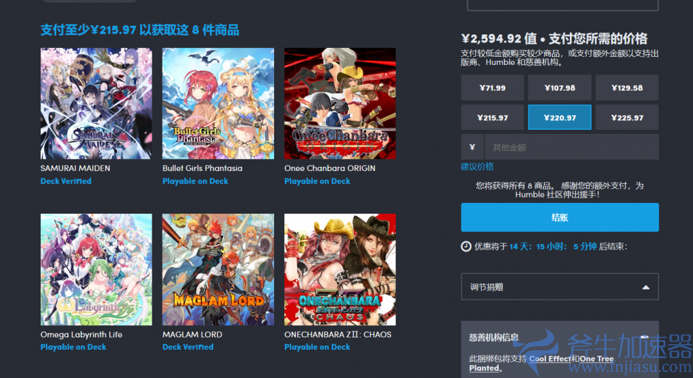Click Playable on Deck under Onee Chanbara ORIGIN
Image resolution: width=693 pixels, height=378 pixels.
click(x=317, y=181)
